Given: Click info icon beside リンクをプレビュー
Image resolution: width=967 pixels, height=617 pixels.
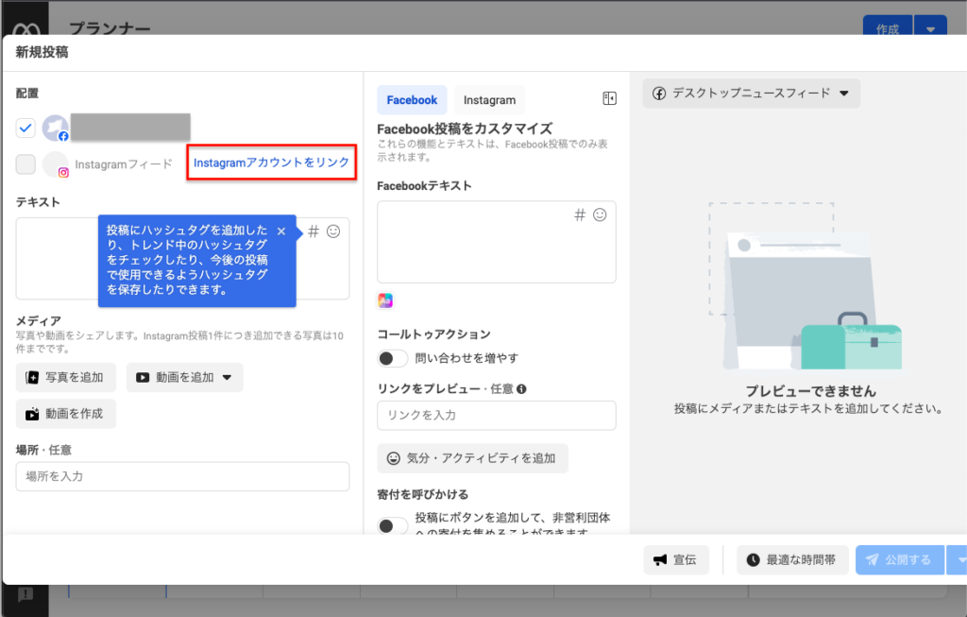Looking at the screenshot, I should point(521,388).
